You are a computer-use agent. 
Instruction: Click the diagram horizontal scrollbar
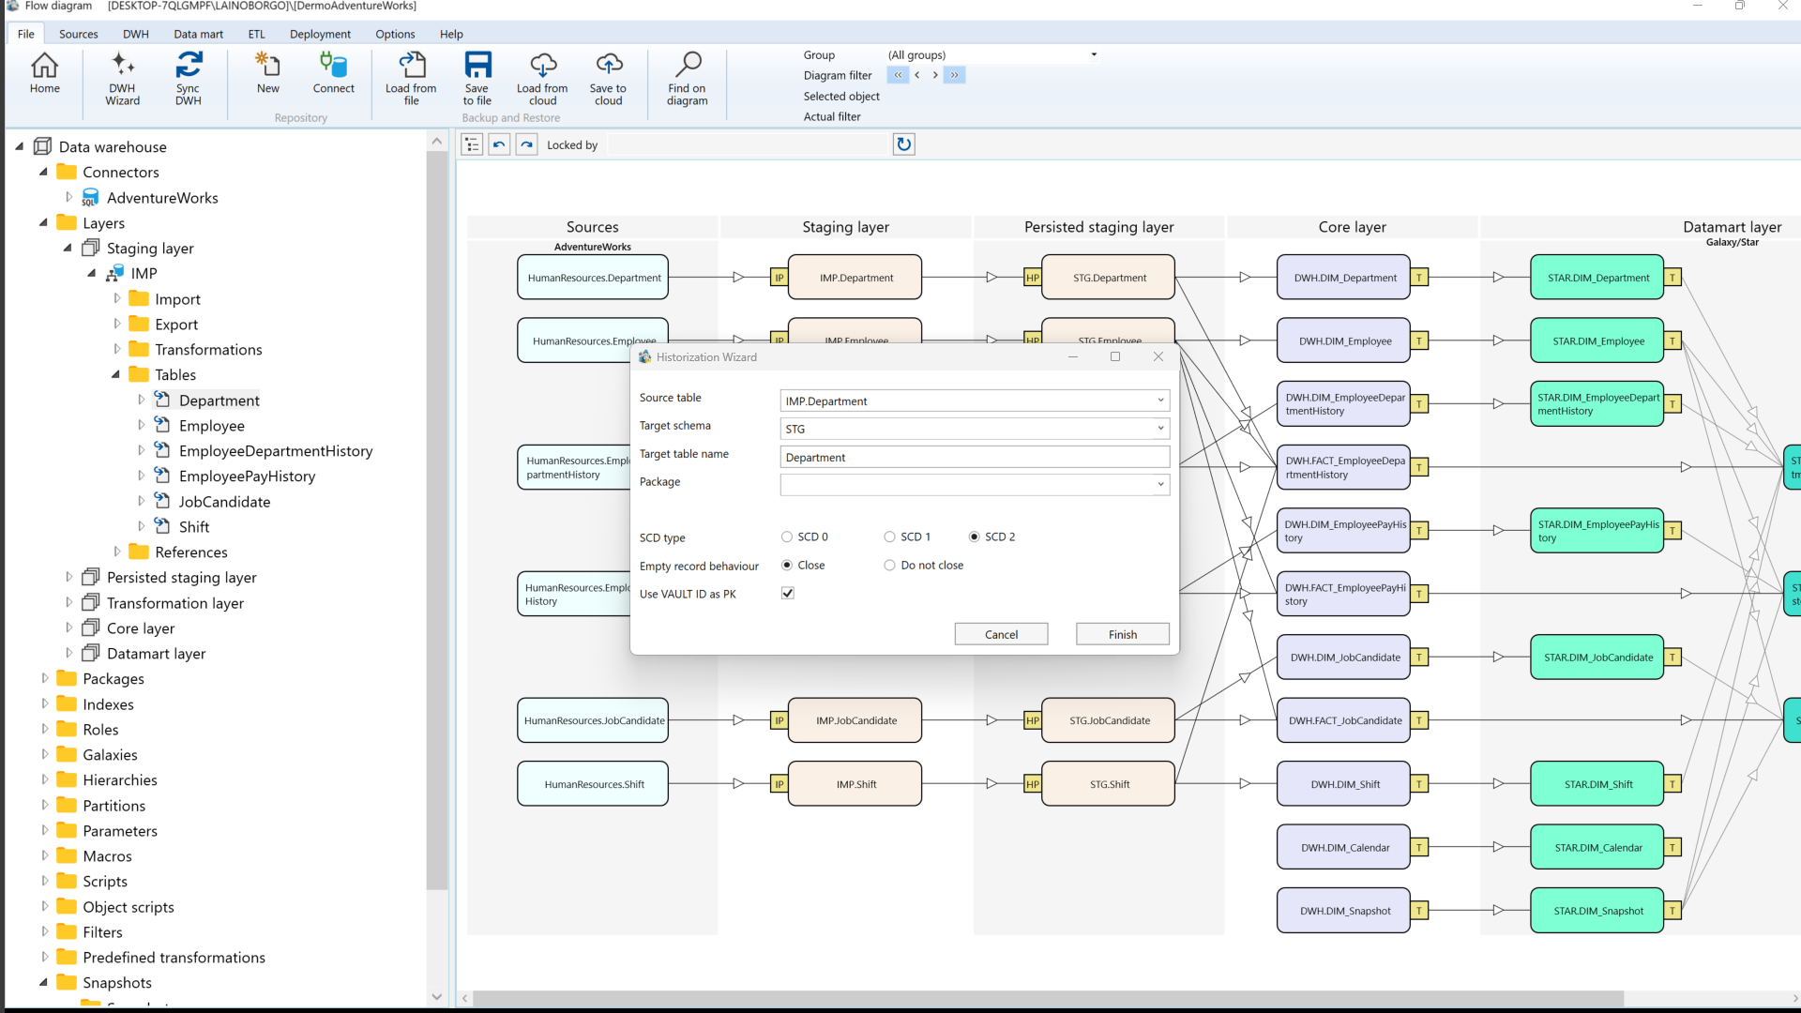pos(1049,999)
